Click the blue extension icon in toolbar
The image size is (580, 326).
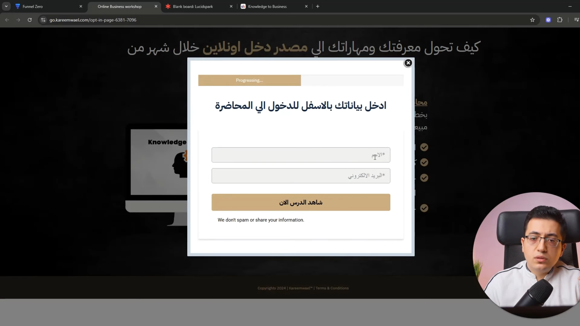point(548,20)
